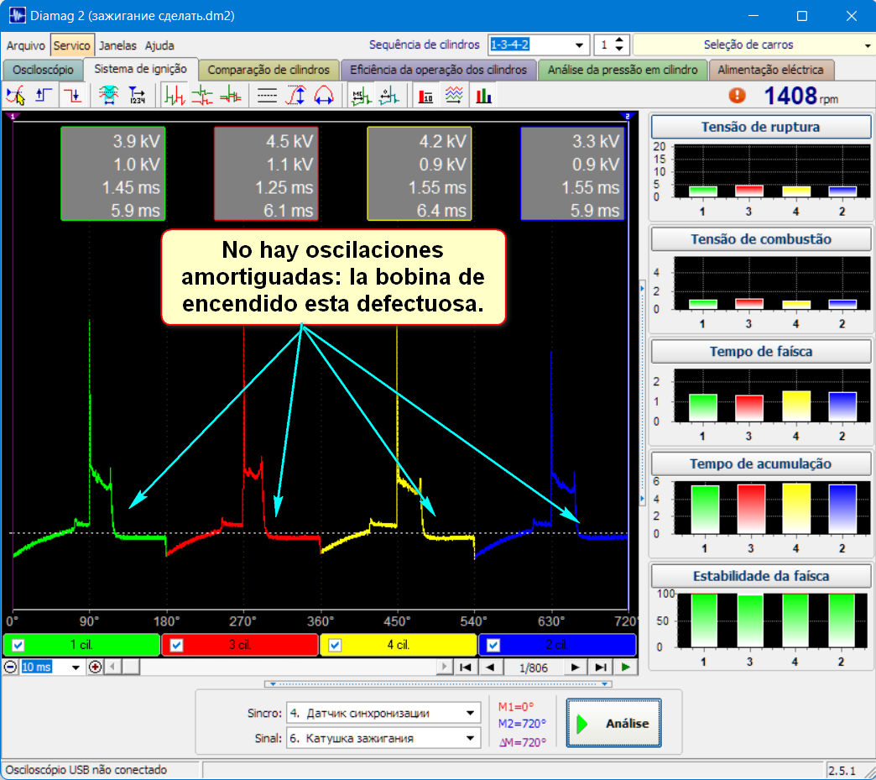Zoom in timebase with plus icon

pos(95,667)
